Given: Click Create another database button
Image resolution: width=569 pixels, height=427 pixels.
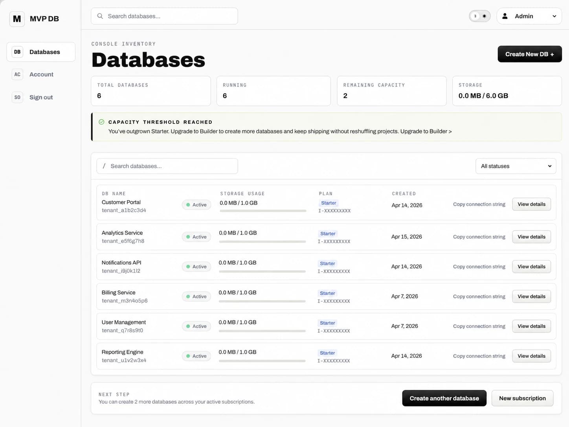Looking at the screenshot, I should pyautogui.click(x=444, y=398).
